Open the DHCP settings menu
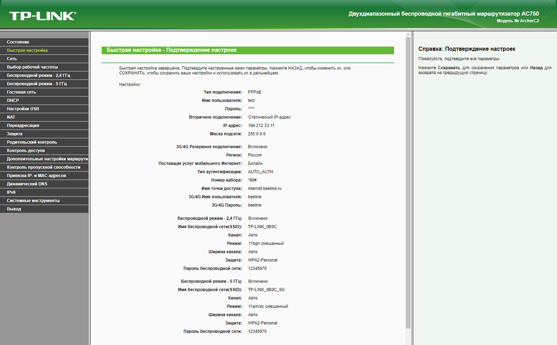Viewport: 557px width, 345px height. (44, 101)
